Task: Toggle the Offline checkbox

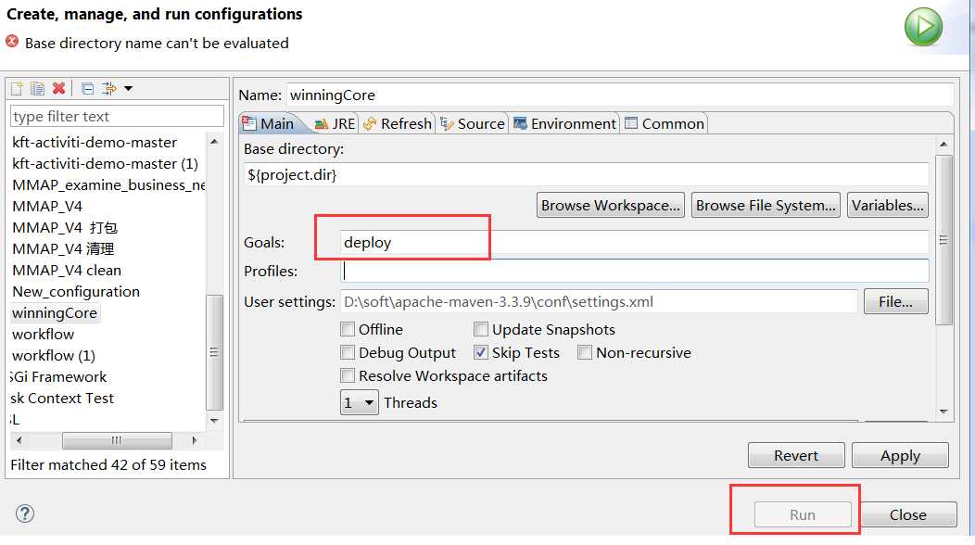Action: pos(348,328)
